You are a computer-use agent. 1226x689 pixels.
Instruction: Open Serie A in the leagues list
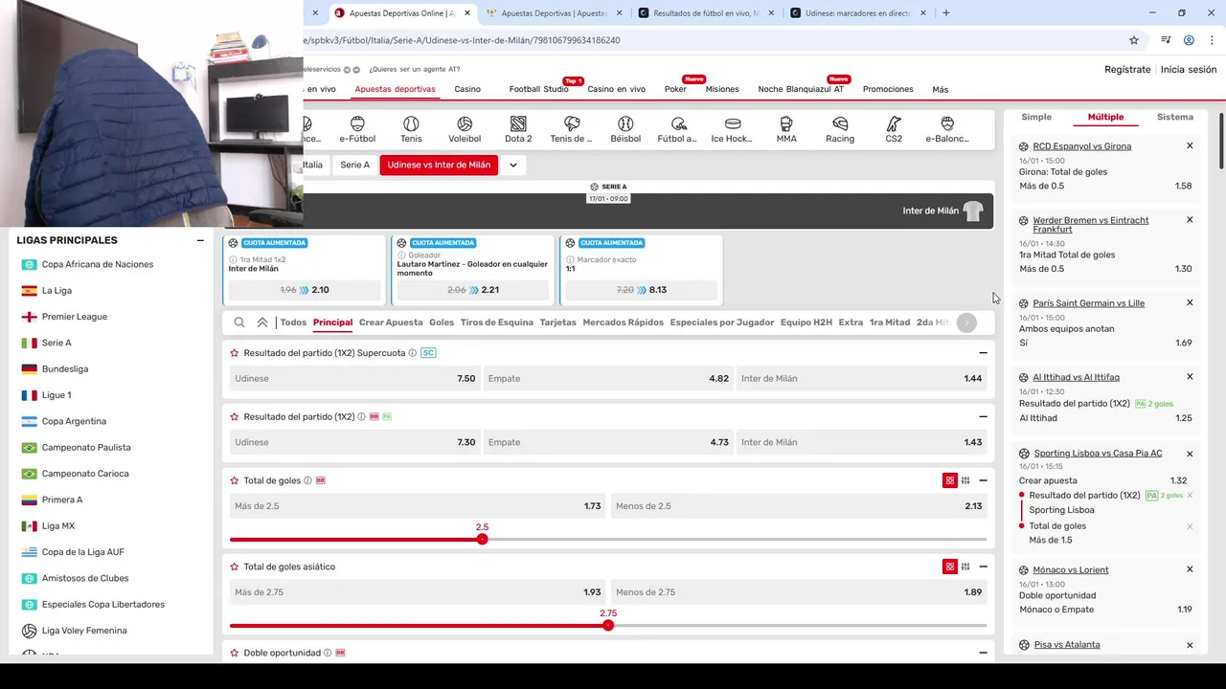[57, 343]
